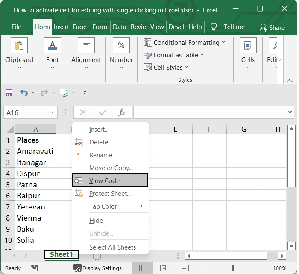The height and width of the screenshot is (274, 299).
Task: Open the Clipboard paste icon group
Action: (19, 46)
